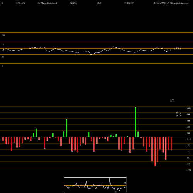The image size is (193, 193).
Task: Click the MunafaSutra.com watermark title text
Action: tap(179, 3)
